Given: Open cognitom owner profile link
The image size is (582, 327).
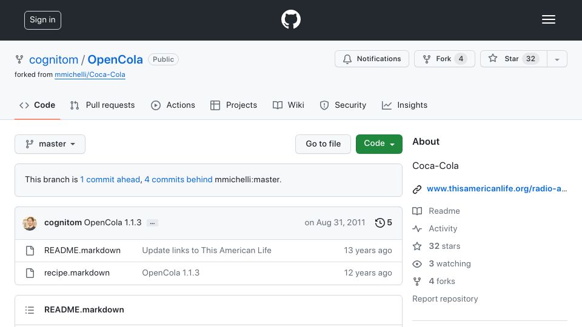Looking at the screenshot, I should [53, 59].
